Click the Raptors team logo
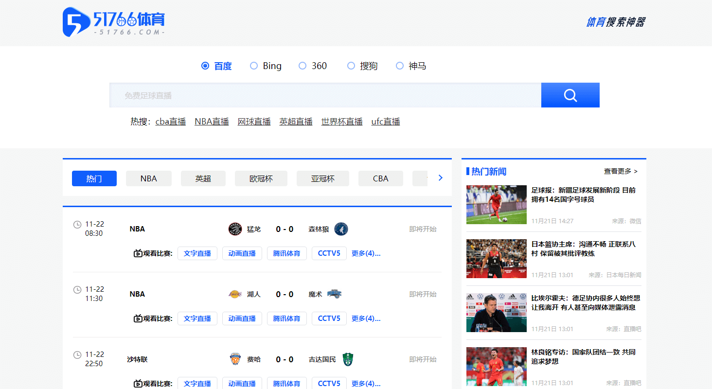The height and width of the screenshot is (389, 712). 235,229
